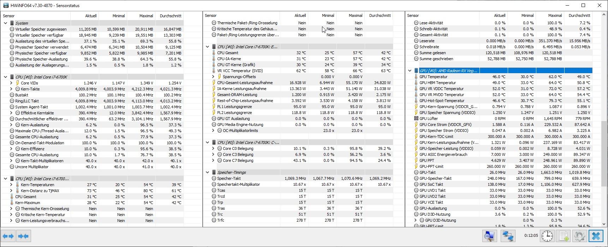
Task: Collapse the GPU [#0]: AMD Radeon RX Vega group
Action: 410,71
